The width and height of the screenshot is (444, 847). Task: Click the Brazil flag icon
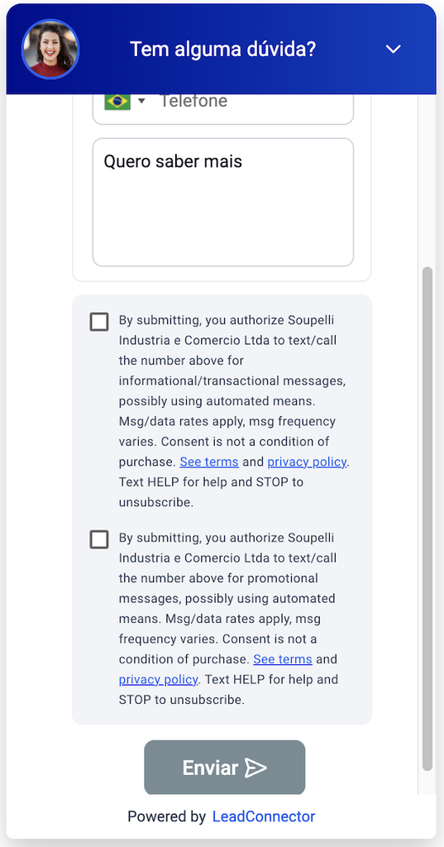click(x=117, y=102)
